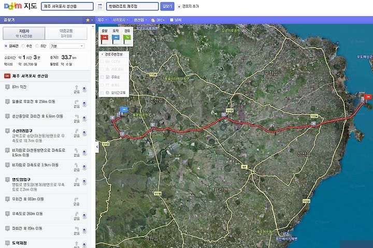Click map view icon for 수산2리입구 step
The height and width of the screenshot is (248, 373).
click(84, 133)
